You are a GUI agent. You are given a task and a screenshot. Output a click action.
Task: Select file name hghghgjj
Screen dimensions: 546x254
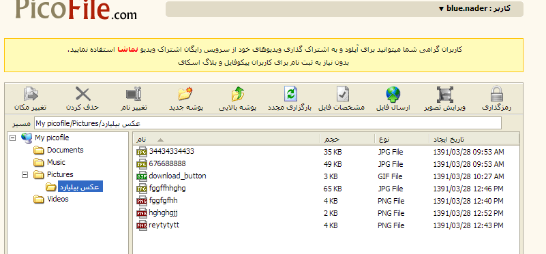click(164, 212)
